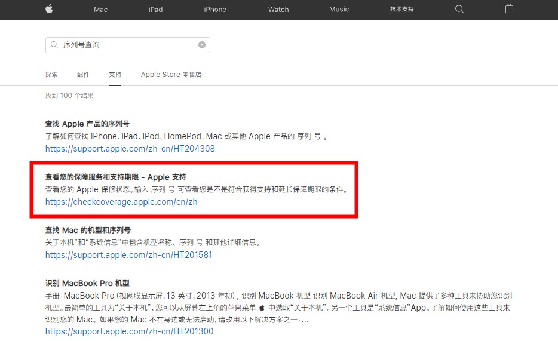The height and width of the screenshot is (341, 558).
Task: Open the iPad menu item
Action: [x=155, y=10]
